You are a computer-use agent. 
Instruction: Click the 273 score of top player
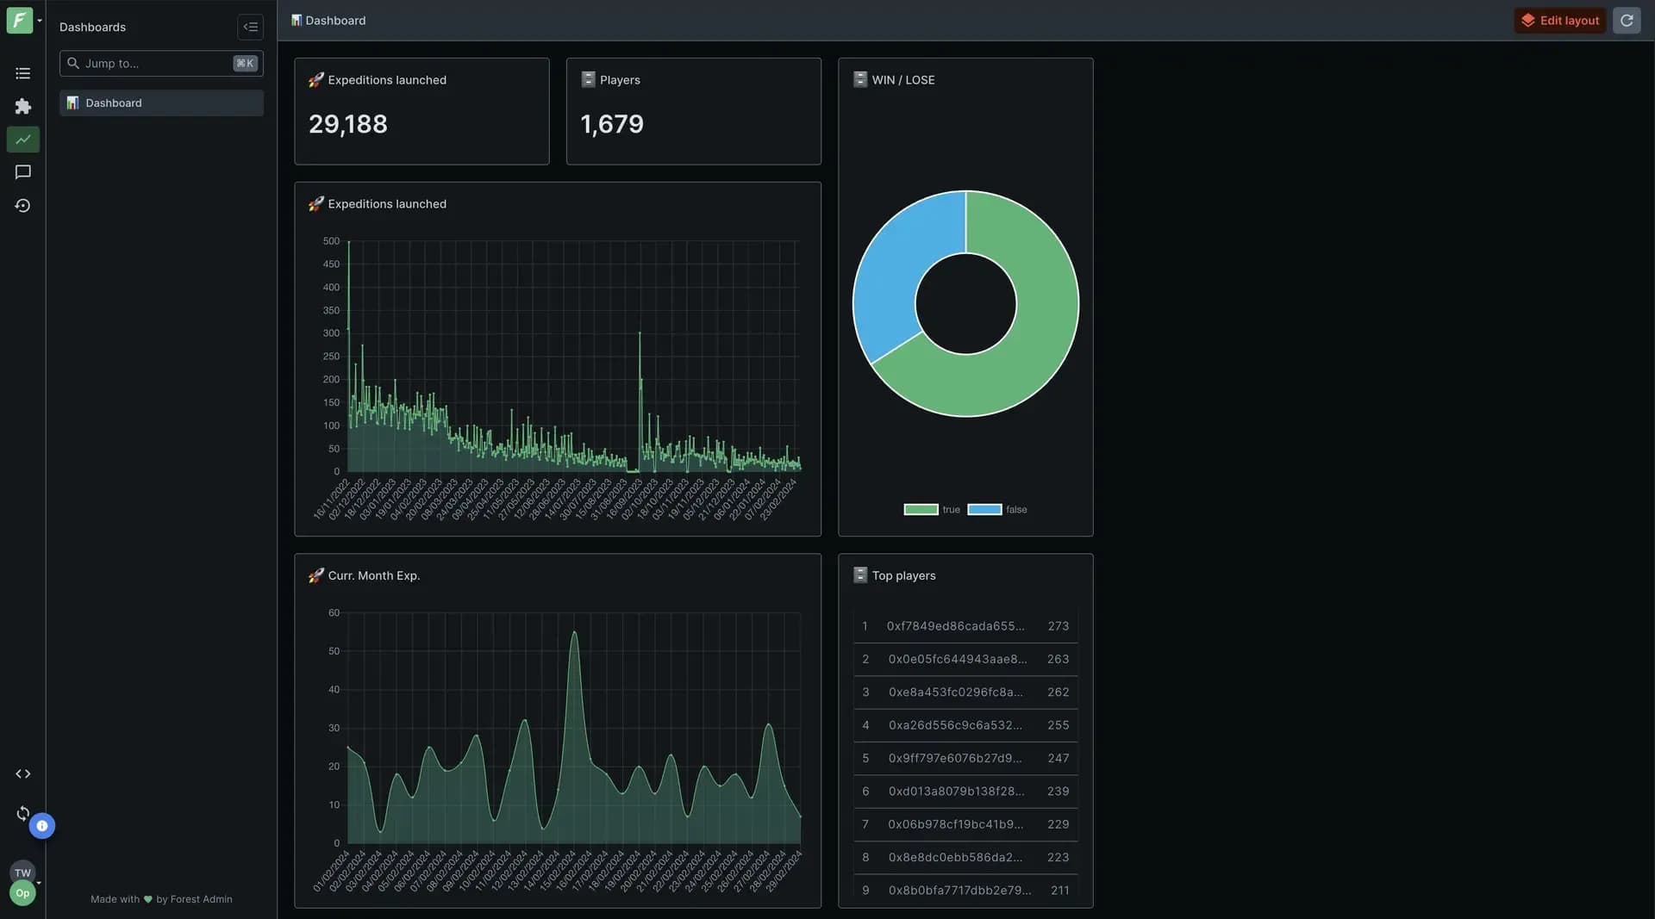coord(1059,626)
